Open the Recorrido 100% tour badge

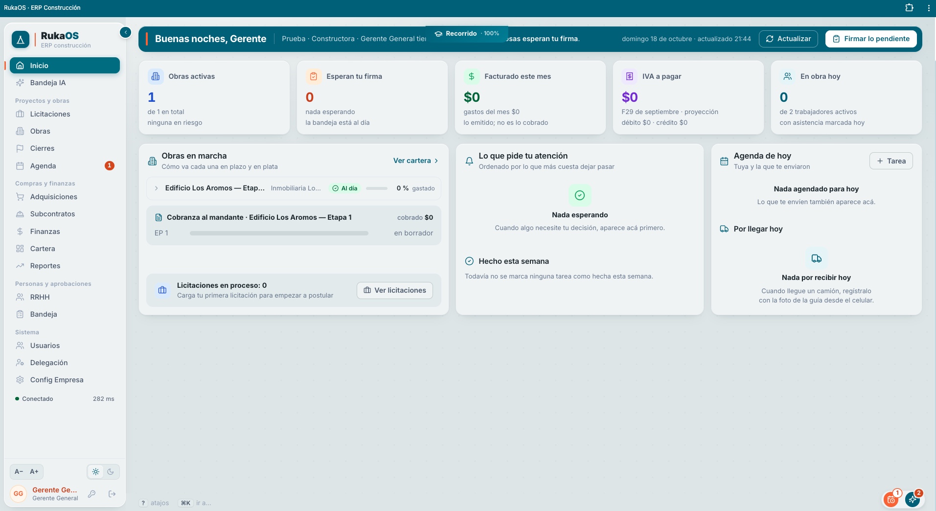pos(467,33)
